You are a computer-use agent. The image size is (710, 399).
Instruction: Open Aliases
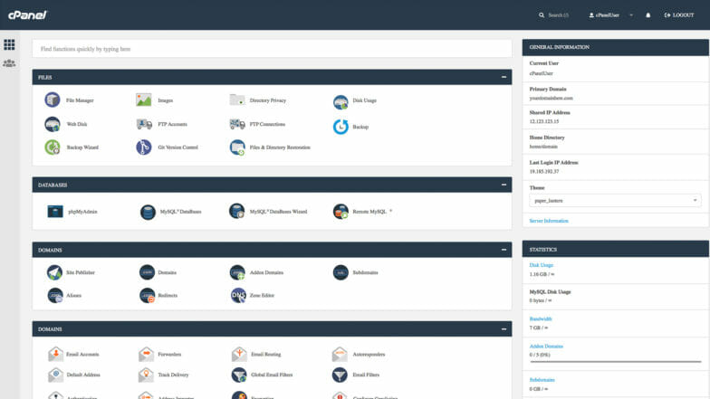pyautogui.click(x=55, y=295)
